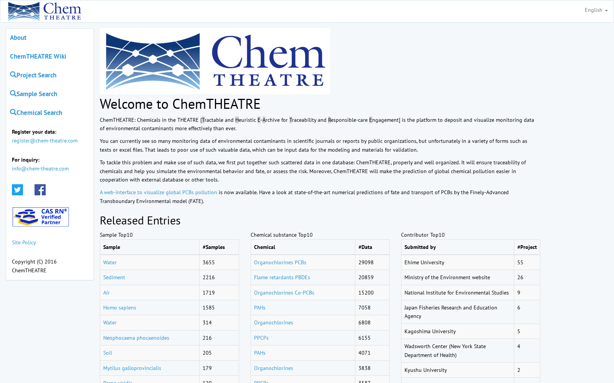
Task: Select National Institute for Environmental Studies cell
Action: point(457,293)
